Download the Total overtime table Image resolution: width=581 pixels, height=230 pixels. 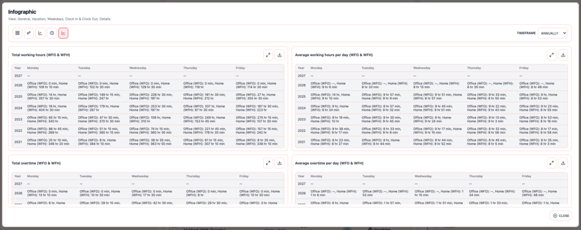pos(279,163)
